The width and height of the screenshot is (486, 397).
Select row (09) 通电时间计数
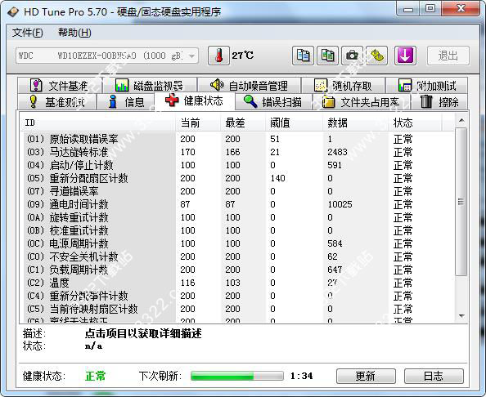[x=239, y=204]
